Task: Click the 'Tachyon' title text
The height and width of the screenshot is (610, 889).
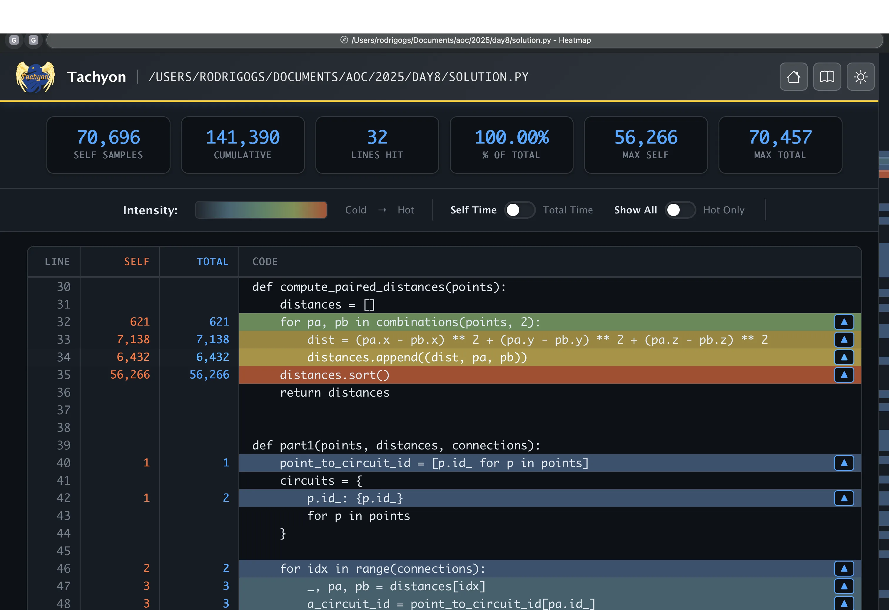Action: coord(96,77)
